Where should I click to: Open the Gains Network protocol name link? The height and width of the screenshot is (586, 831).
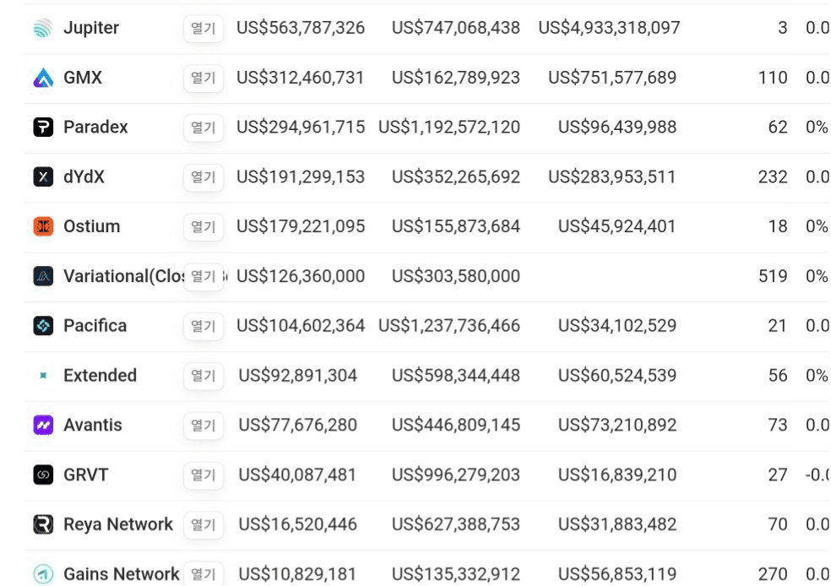[121, 574]
